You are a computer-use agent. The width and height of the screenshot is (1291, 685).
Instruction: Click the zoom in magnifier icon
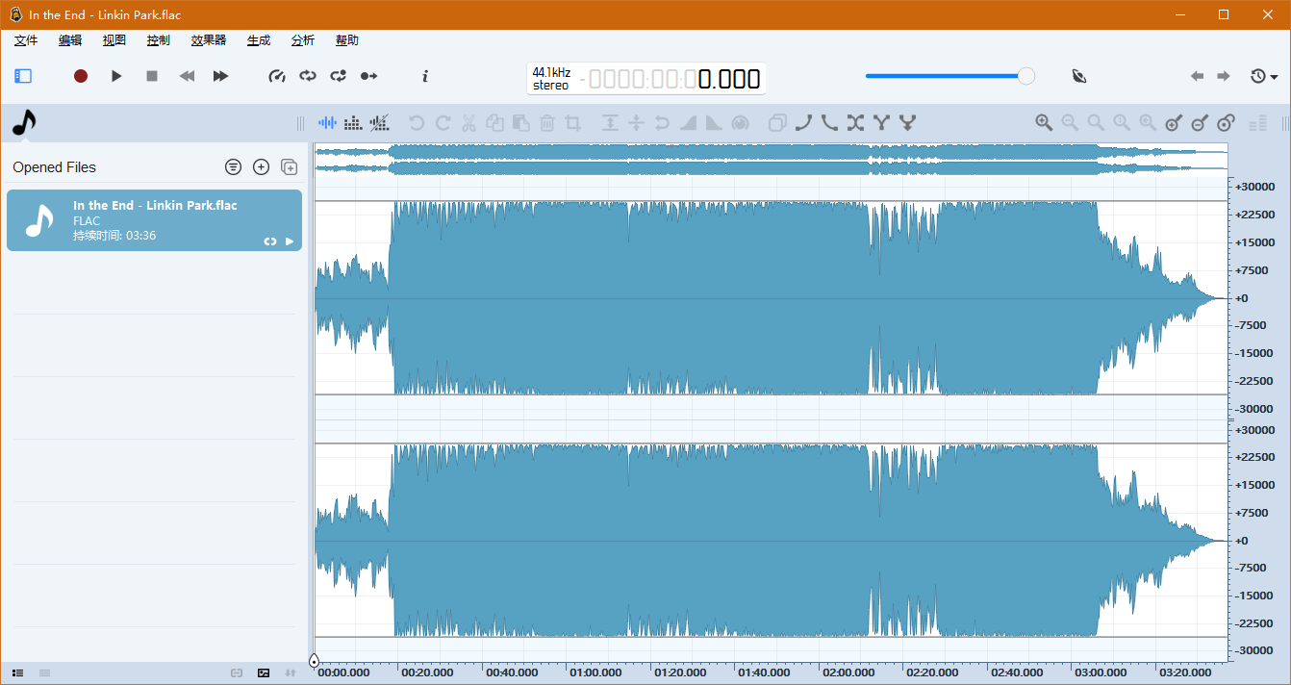click(1044, 122)
